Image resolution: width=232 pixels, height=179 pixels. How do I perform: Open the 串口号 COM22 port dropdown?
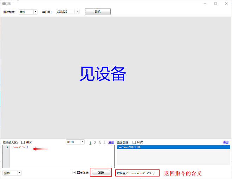click(67, 12)
